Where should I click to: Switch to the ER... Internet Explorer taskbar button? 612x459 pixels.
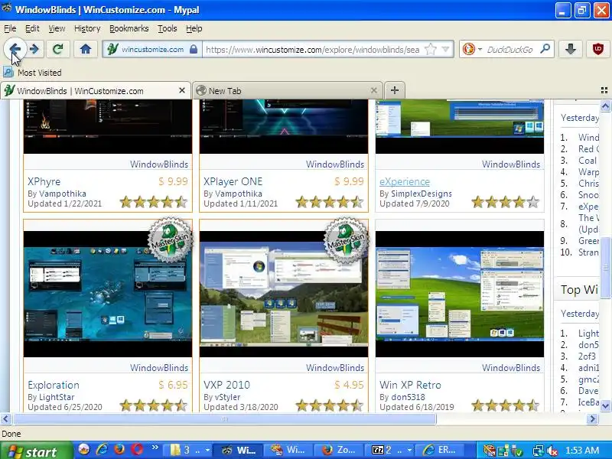pos(441,450)
